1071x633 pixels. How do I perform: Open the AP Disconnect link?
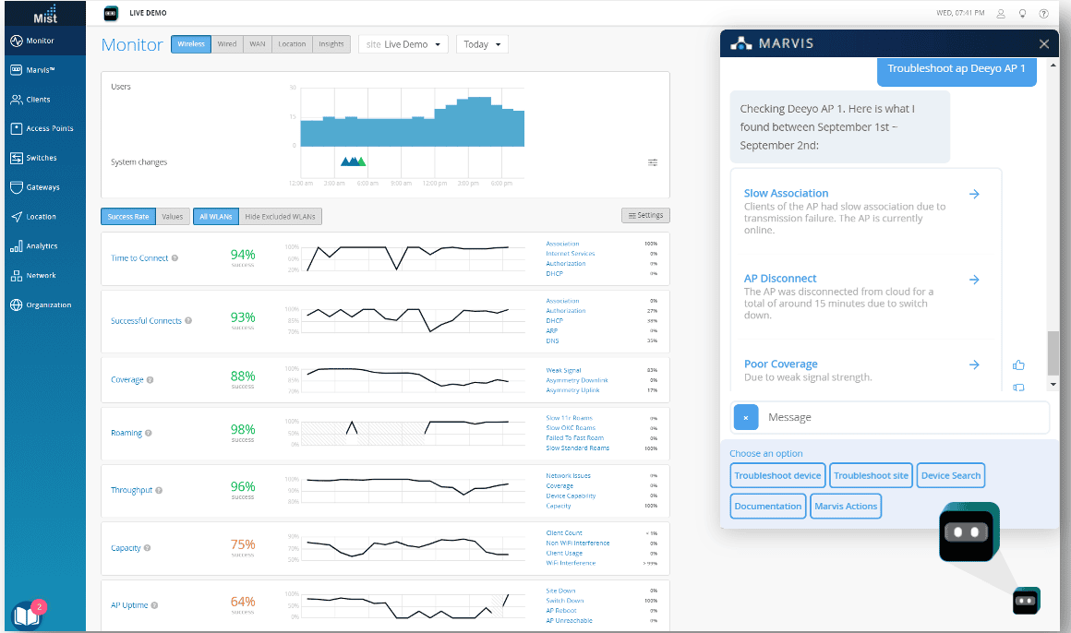click(x=780, y=279)
